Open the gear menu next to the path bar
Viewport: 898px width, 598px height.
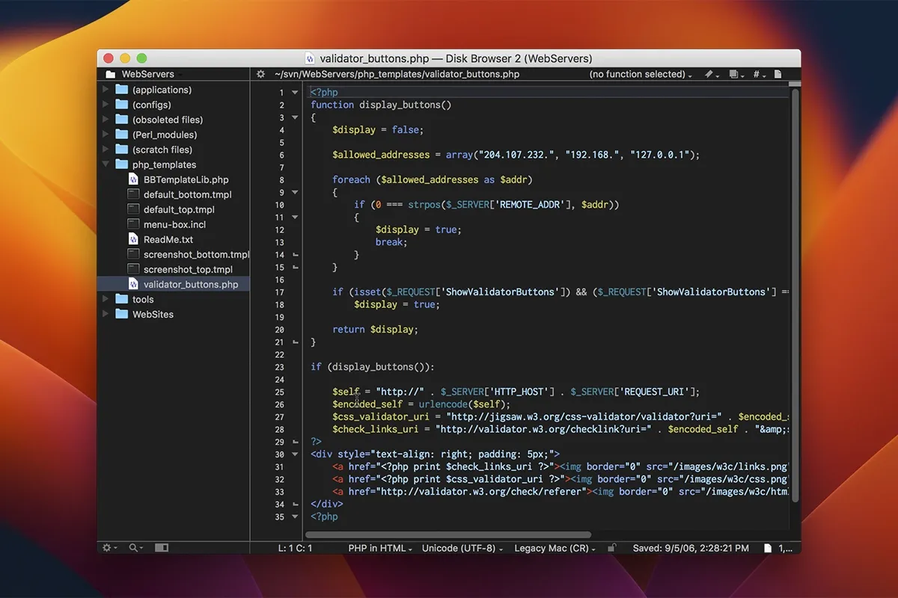[x=260, y=74]
